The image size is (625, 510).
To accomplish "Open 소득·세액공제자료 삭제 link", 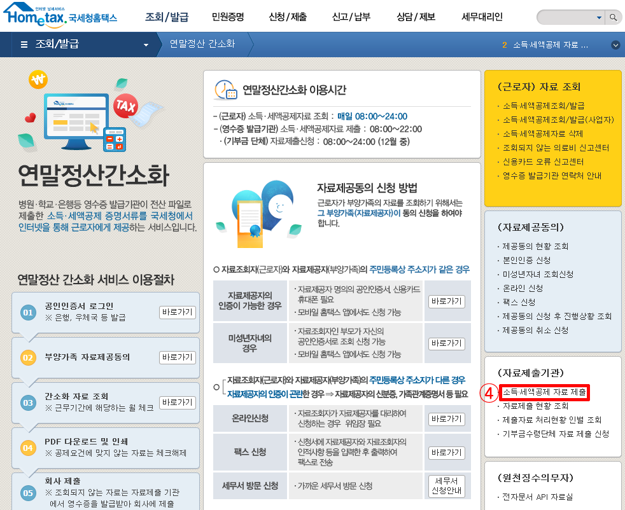I will [x=542, y=134].
